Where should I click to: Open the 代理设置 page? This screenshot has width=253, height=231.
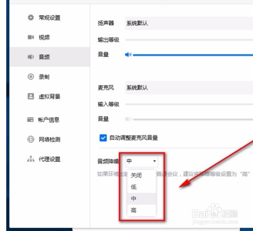(50, 159)
